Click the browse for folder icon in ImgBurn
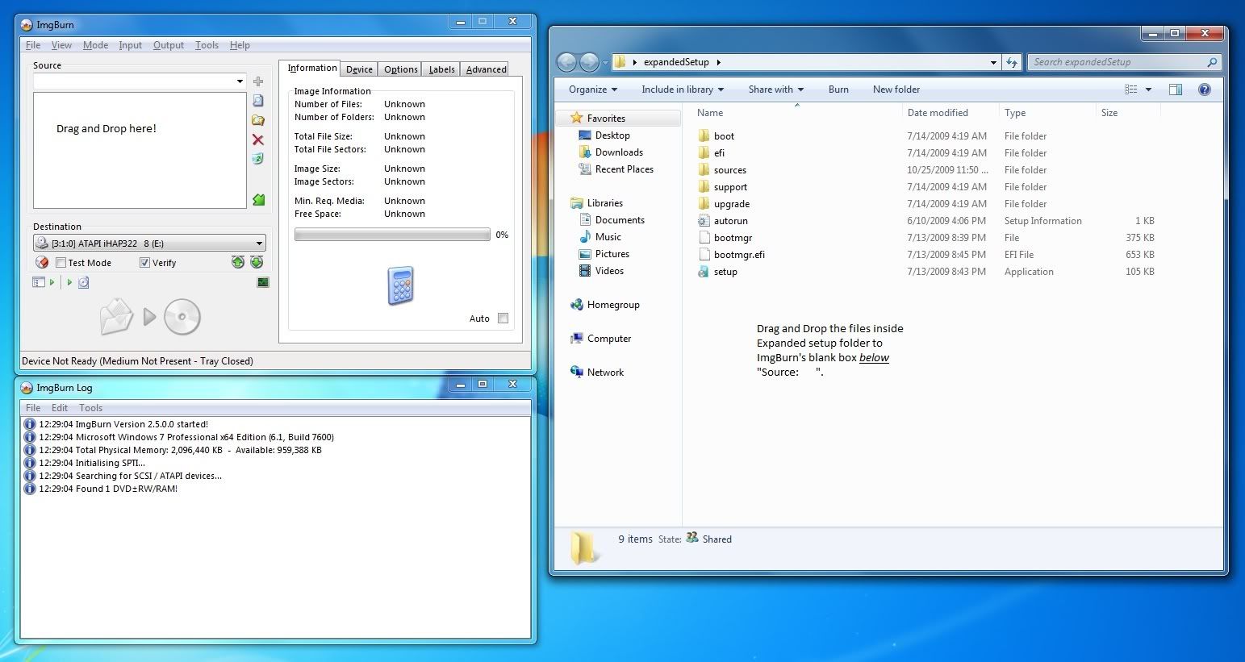 point(258,120)
